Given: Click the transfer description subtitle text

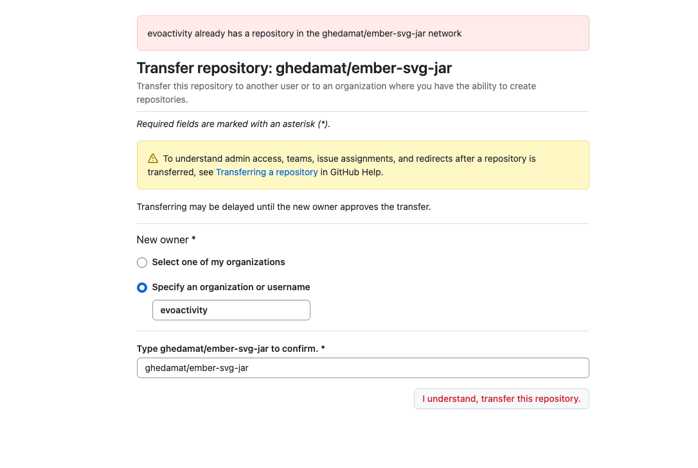Looking at the screenshot, I should tap(336, 92).
